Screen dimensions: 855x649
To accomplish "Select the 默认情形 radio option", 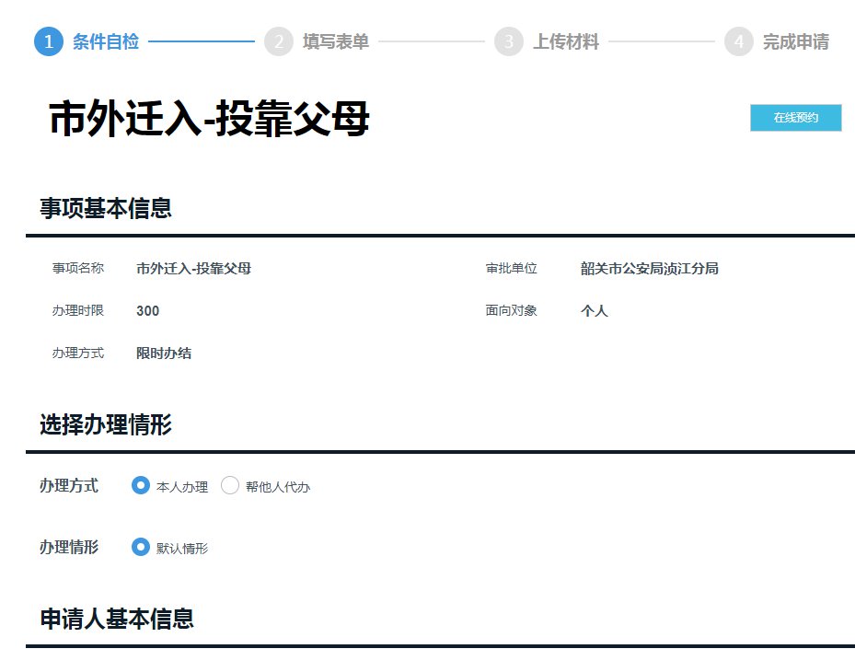I will (x=141, y=547).
